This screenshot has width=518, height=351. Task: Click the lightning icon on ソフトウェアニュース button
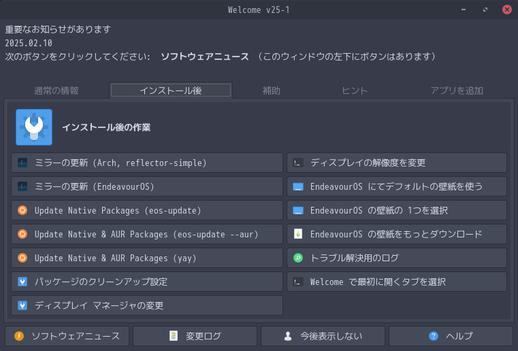(x=19, y=336)
